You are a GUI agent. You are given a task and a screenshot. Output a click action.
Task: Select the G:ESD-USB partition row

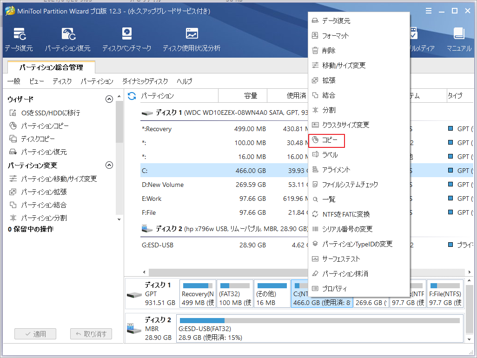224,245
